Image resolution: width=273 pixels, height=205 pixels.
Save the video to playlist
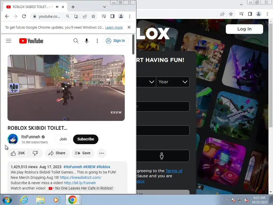pos(83,153)
